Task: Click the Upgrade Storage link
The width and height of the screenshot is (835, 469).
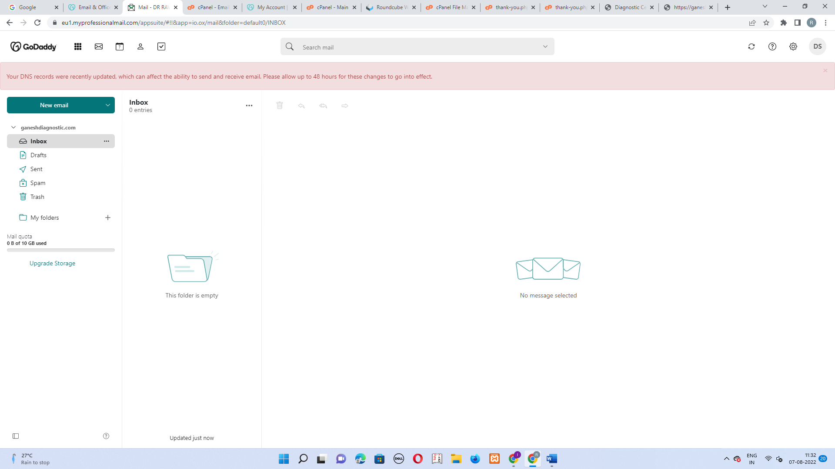Action: (52, 263)
